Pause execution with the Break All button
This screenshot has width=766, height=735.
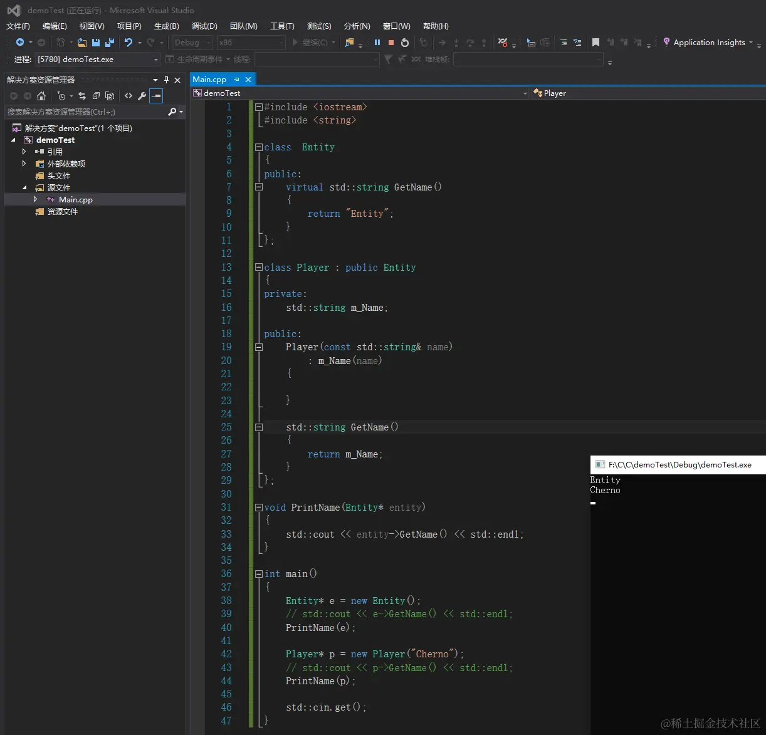click(x=377, y=43)
